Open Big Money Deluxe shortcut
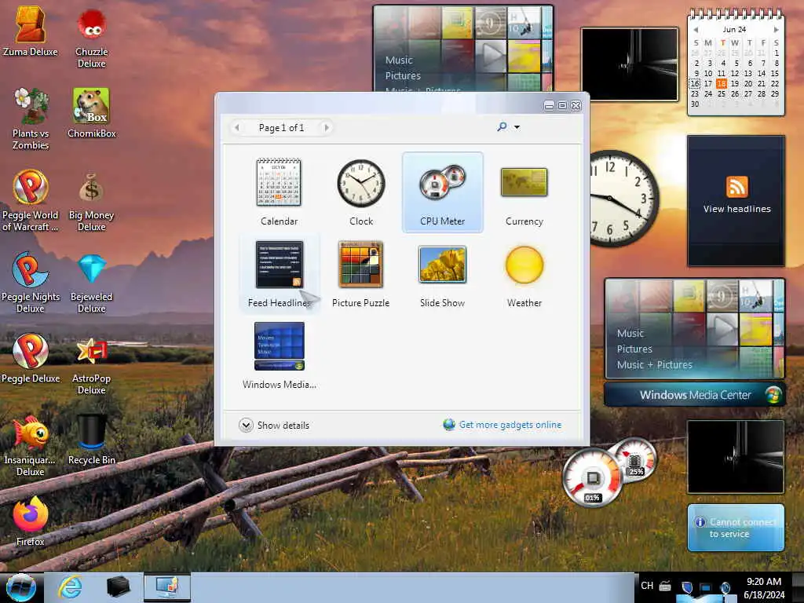Screen dimensions: 804x603 91,201
